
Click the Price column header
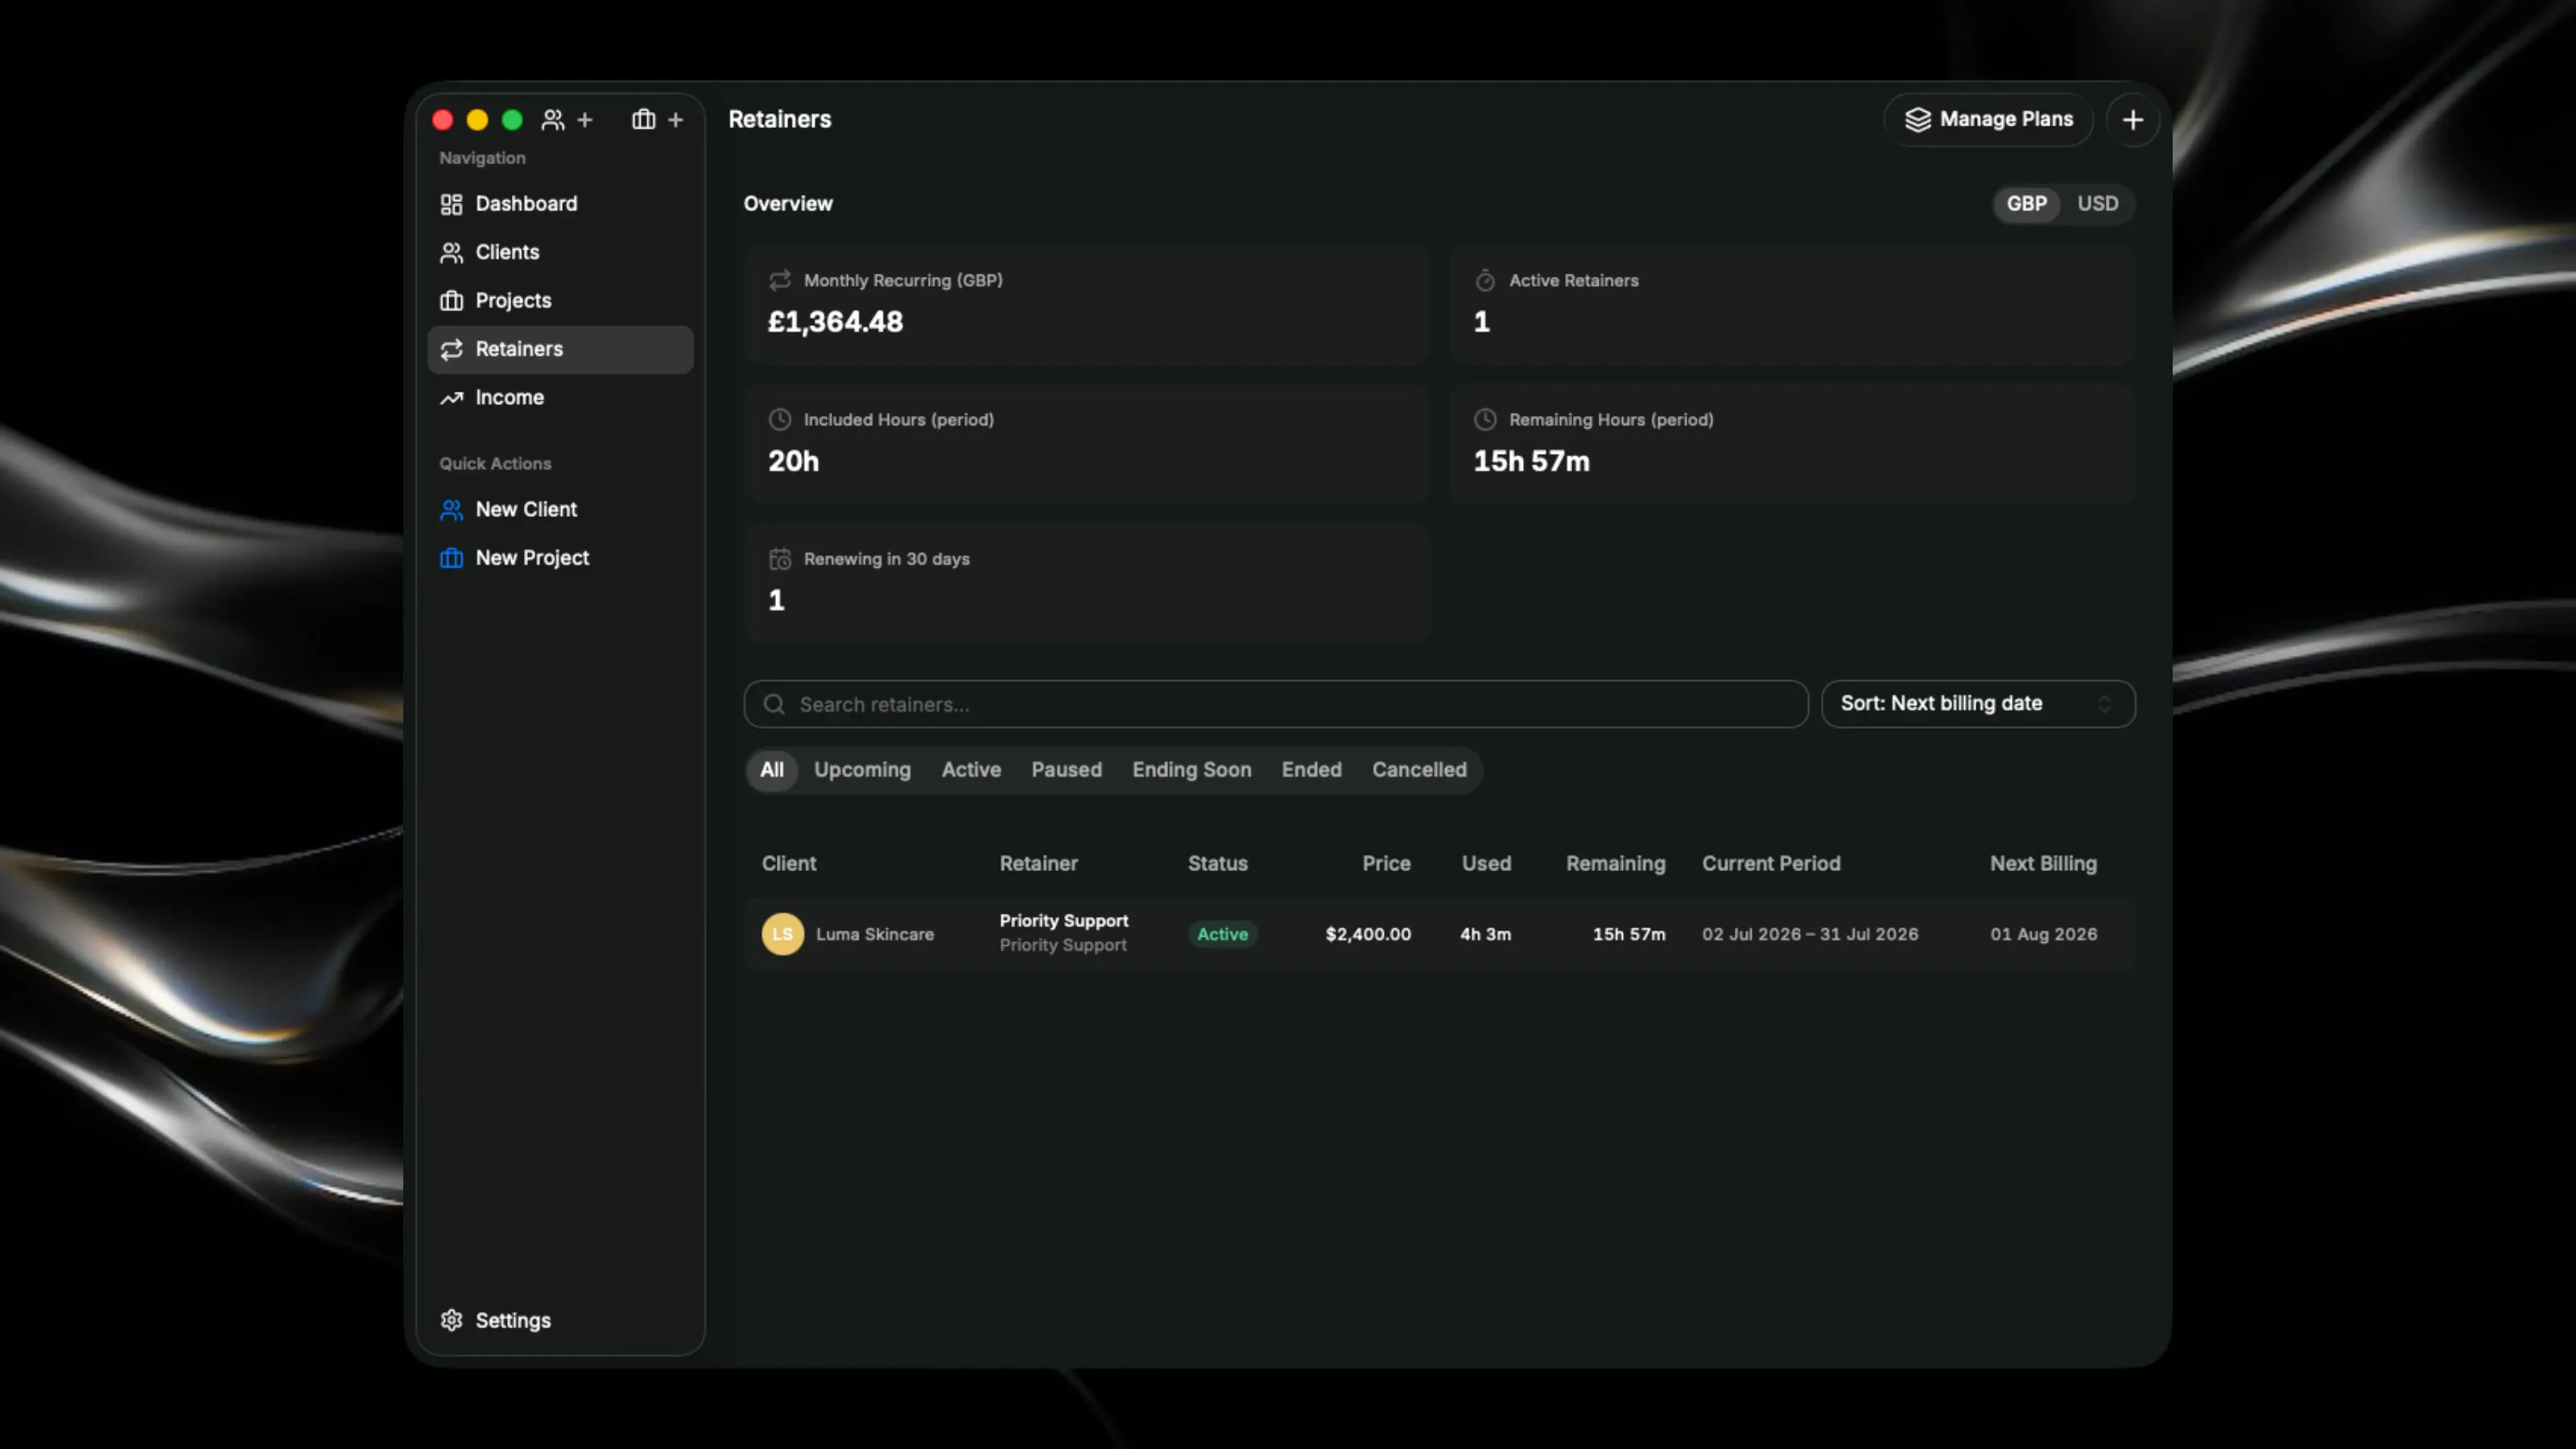coord(1386,864)
